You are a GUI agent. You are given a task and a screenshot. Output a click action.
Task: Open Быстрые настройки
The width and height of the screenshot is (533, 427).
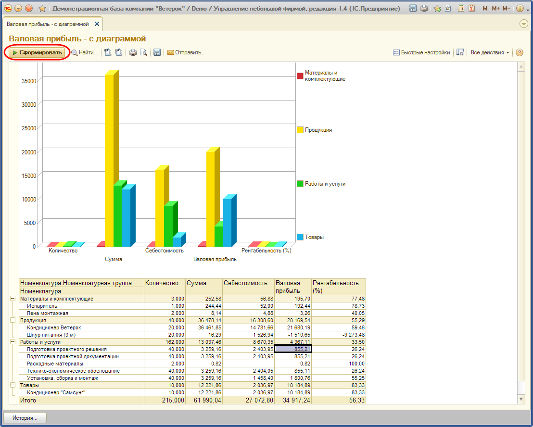point(421,52)
